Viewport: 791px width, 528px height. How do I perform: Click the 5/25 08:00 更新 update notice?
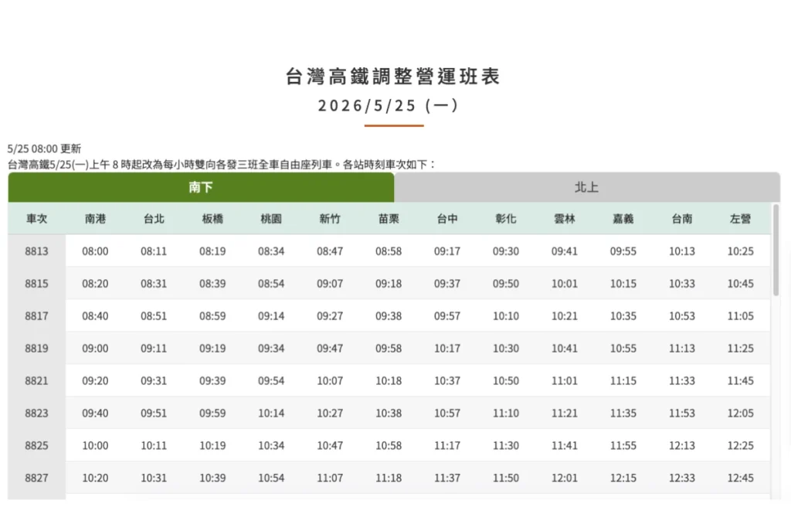tap(44, 148)
